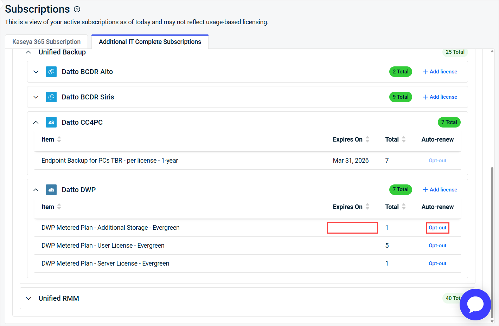Click the Datto DWP product icon

tap(51, 190)
